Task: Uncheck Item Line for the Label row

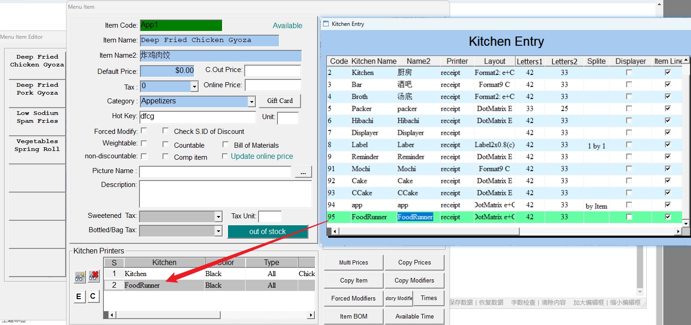Action: point(667,144)
